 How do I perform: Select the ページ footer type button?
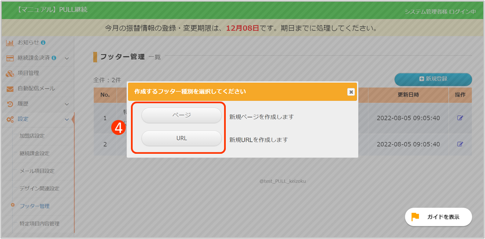[182, 116]
